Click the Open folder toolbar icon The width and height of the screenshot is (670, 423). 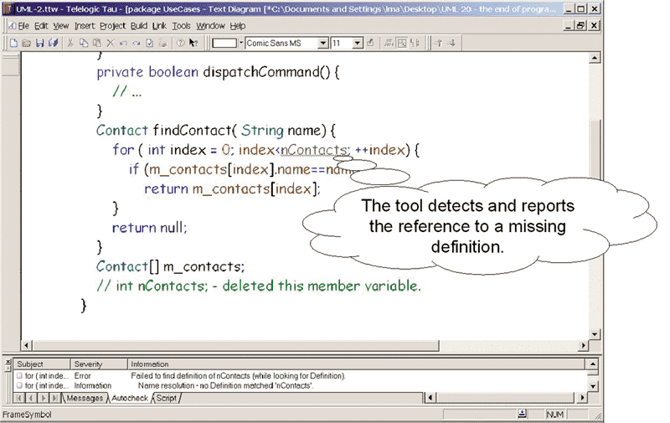pos(26,43)
